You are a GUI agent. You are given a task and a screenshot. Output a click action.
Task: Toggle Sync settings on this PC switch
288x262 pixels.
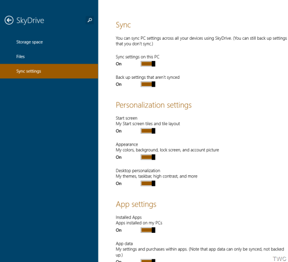pos(148,64)
